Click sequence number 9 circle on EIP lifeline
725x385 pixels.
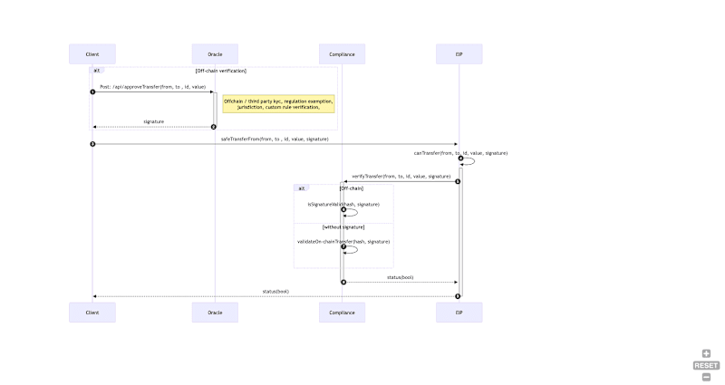pos(458,296)
